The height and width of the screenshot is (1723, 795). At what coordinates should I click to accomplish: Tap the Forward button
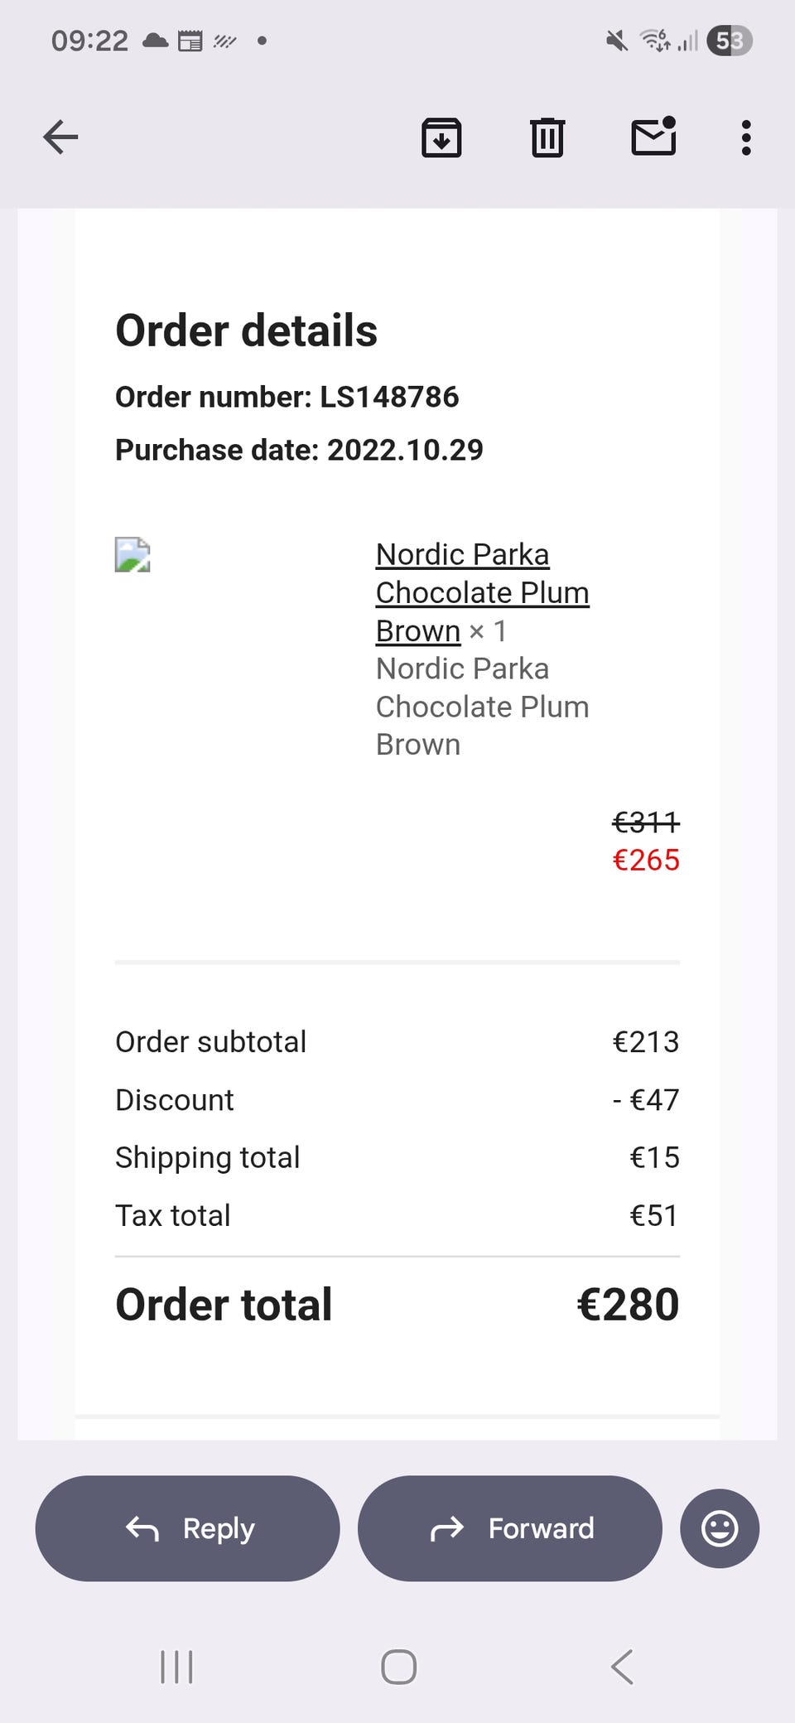[x=510, y=1528]
